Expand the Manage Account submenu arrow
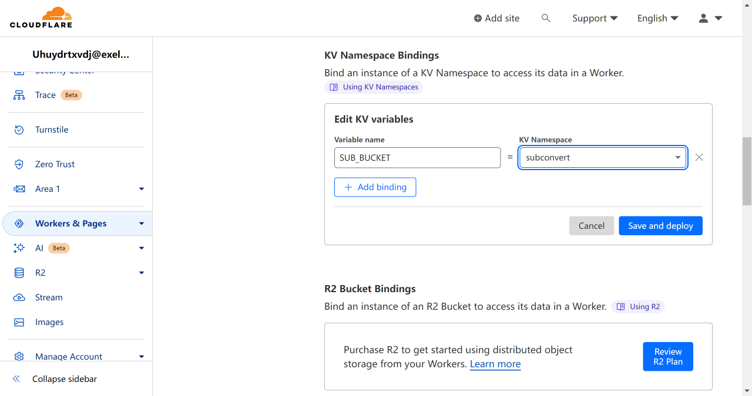 142,357
